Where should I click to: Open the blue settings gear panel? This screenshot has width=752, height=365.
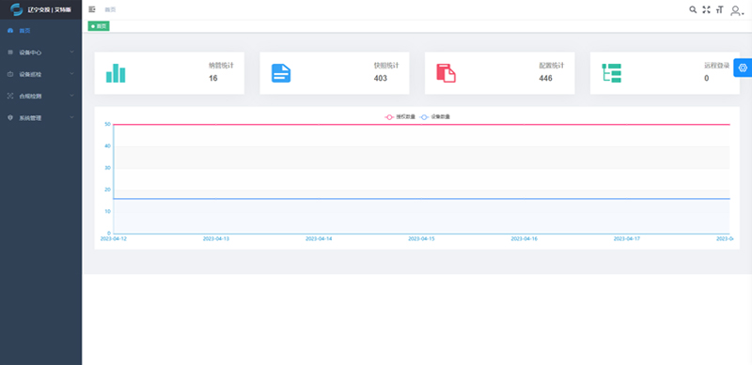743,68
